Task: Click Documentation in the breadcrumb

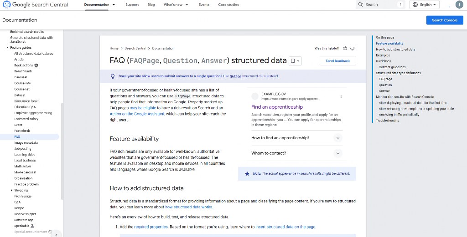Action: pyautogui.click(x=163, y=48)
